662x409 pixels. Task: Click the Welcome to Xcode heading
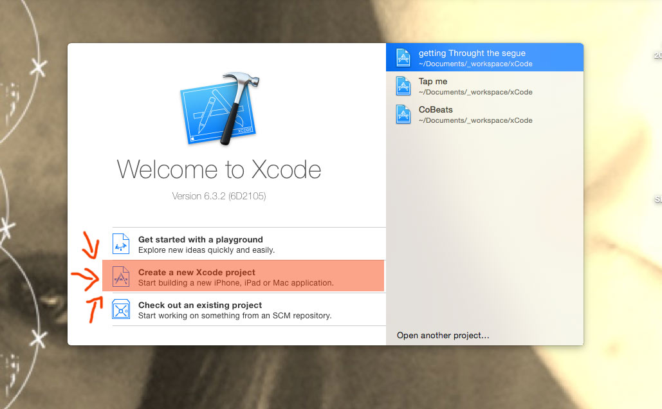pos(219,169)
